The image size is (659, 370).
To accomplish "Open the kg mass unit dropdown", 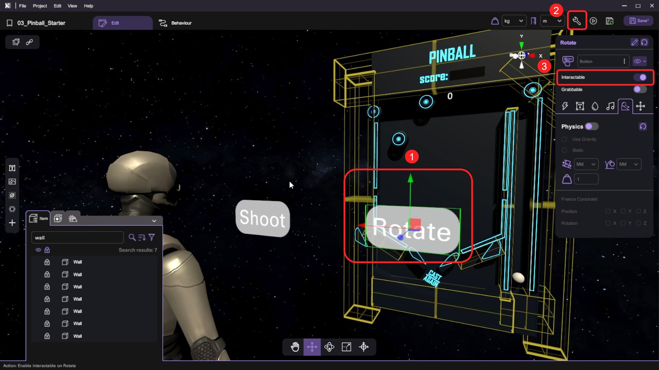I will point(514,21).
